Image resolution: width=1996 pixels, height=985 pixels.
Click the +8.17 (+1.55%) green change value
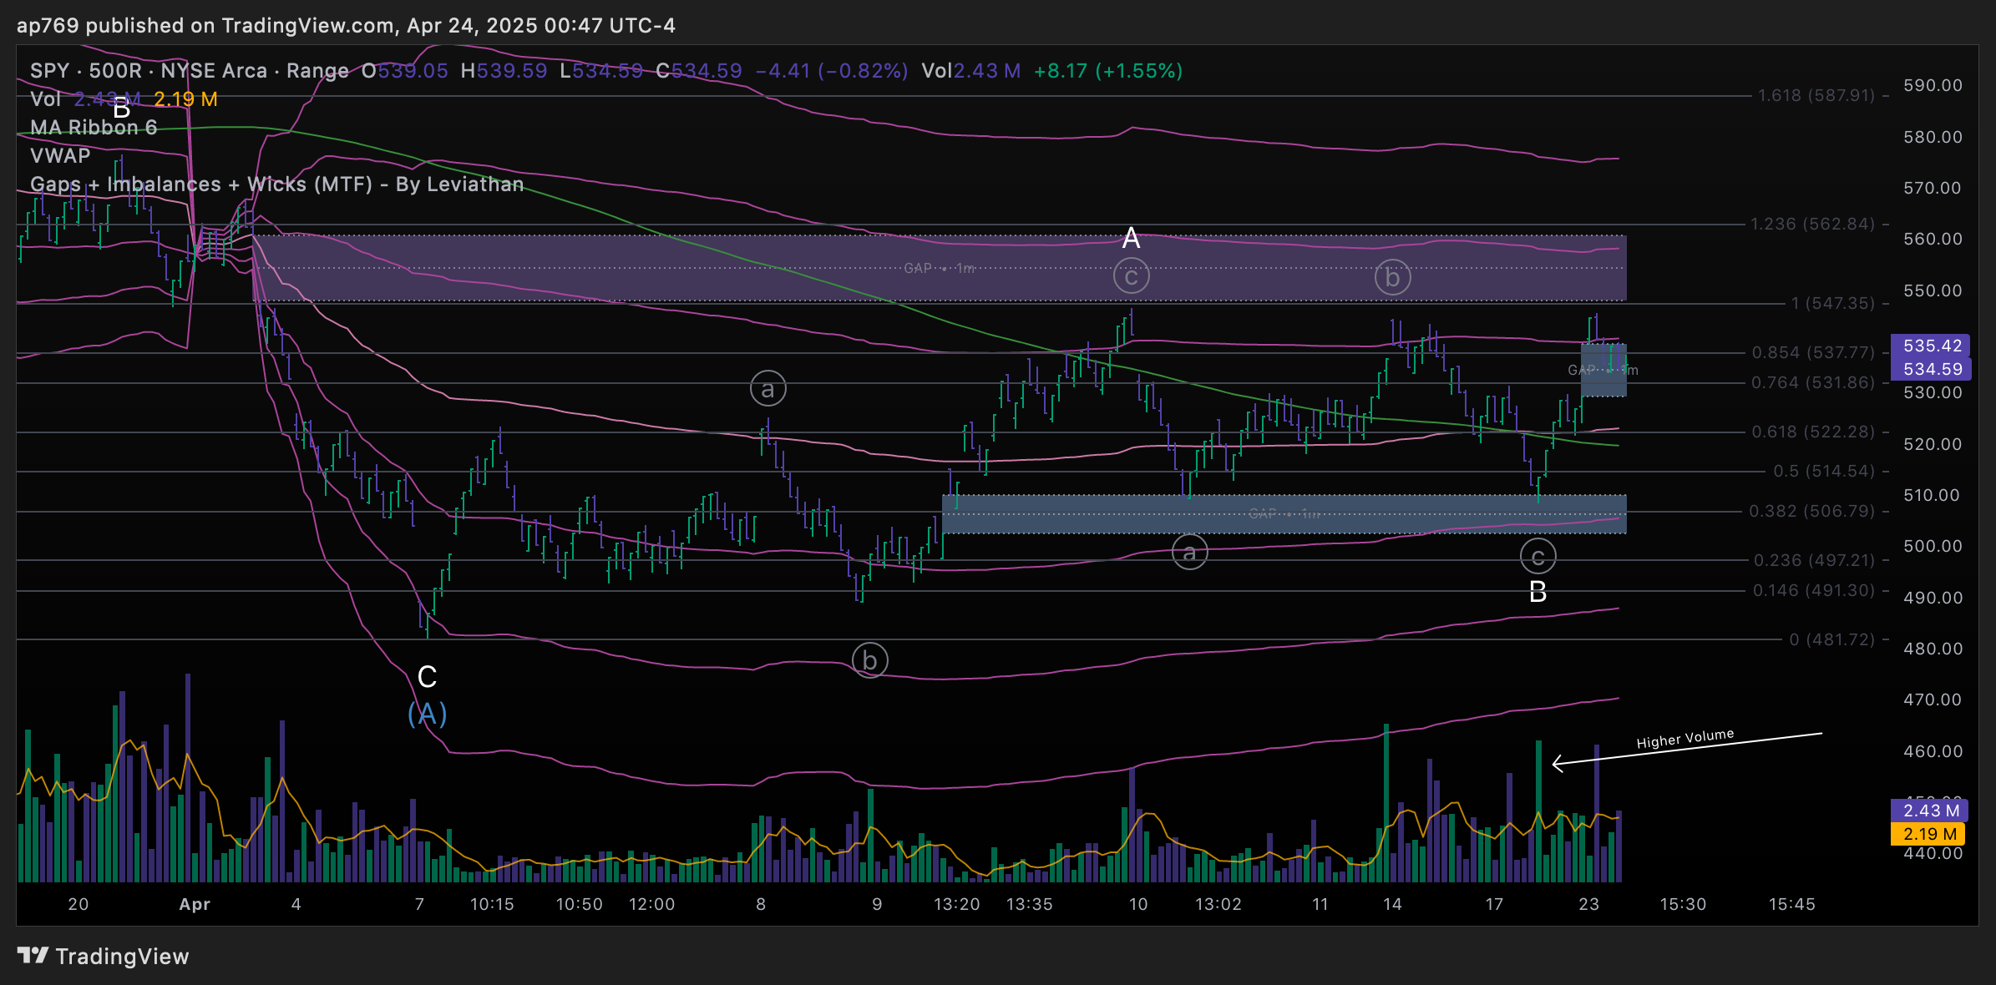point(1108,71)
